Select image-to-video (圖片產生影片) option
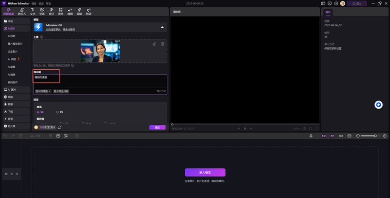The height and width of the screenshot is (198, 390). point(15,44)
